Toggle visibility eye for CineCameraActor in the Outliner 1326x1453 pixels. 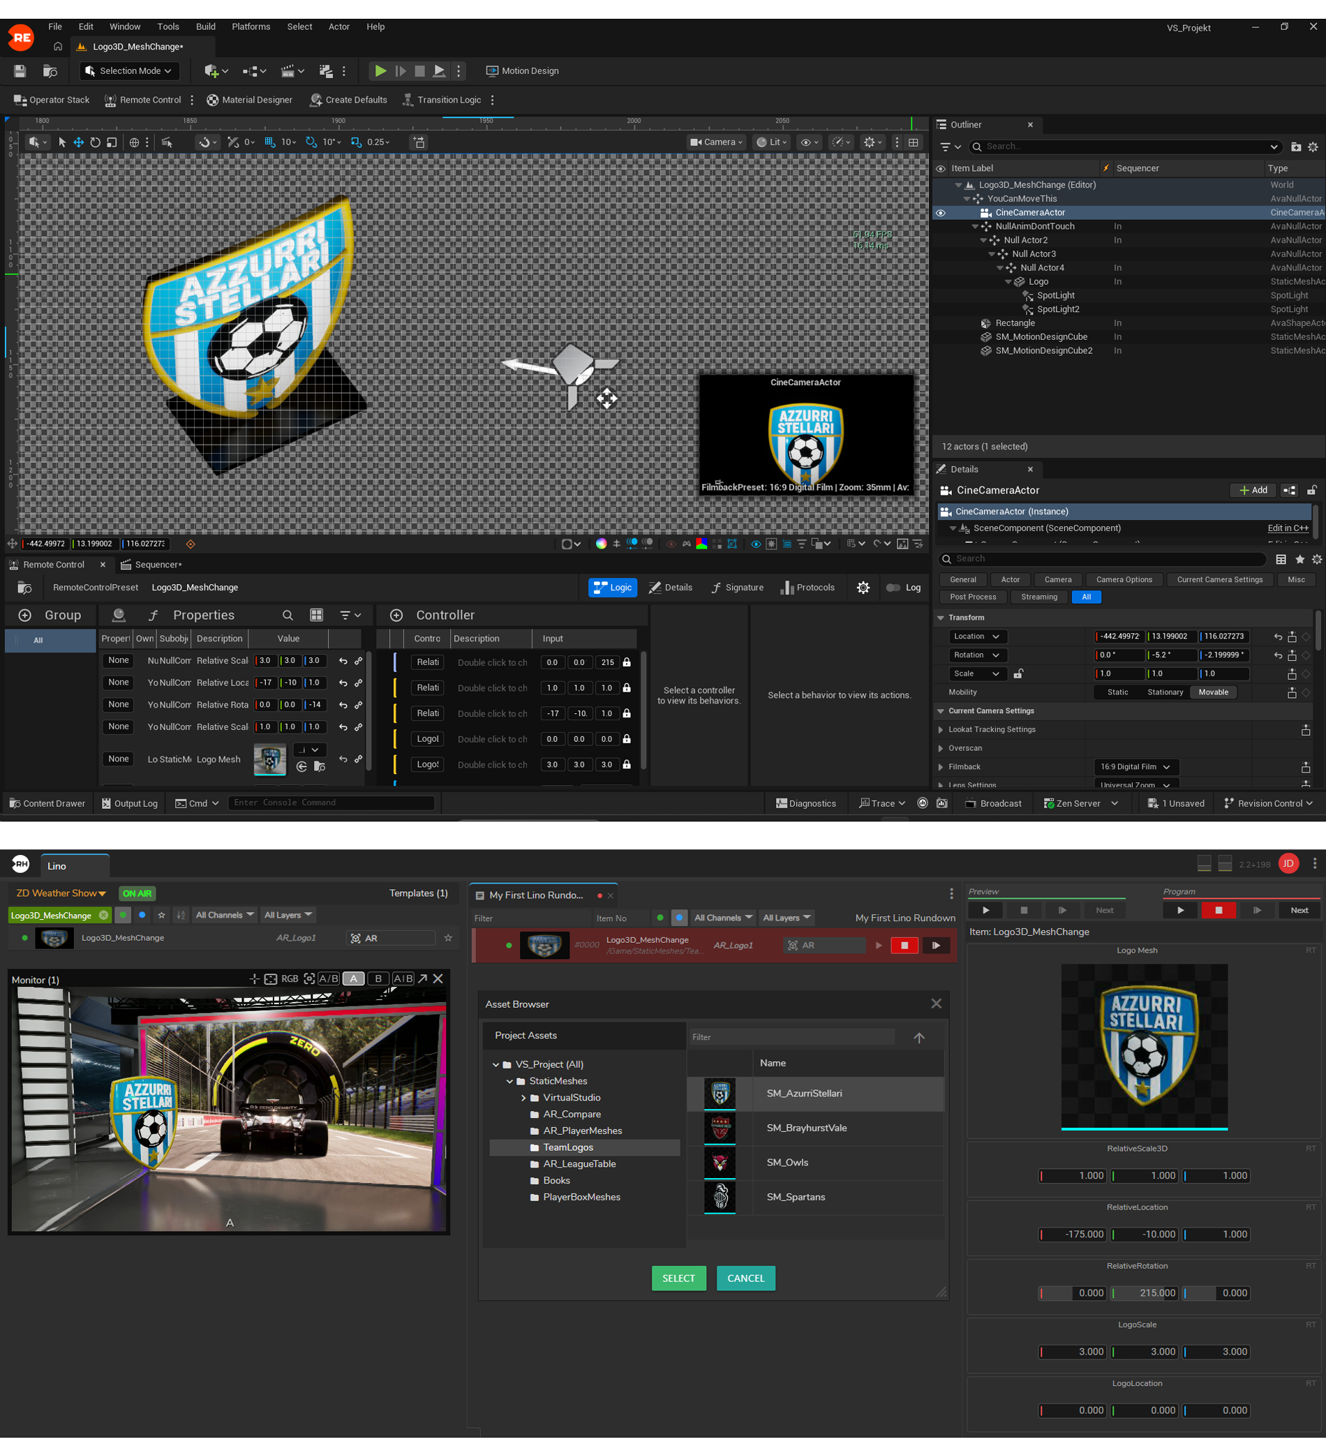(941, 213)
